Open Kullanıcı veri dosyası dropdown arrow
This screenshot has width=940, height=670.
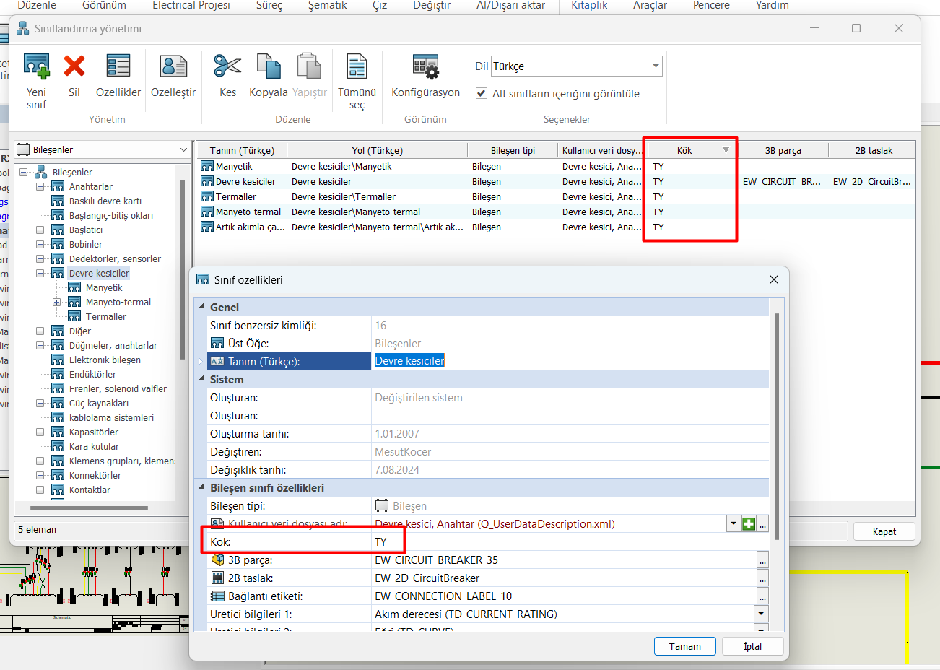click(734, 524)
